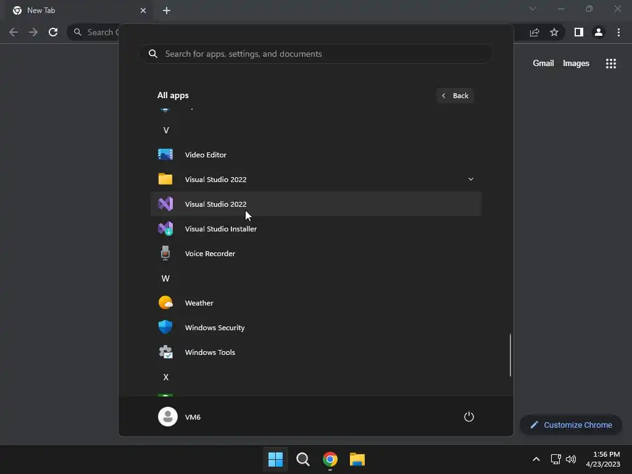Launch Visual Studio 2022 purple app icon
The width and height of the screenshot is (632, 474).
pyautogui.click(x=165, y=204)
